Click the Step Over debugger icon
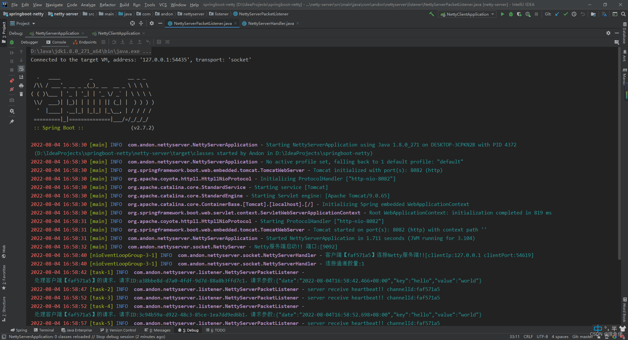The height and width of the screenshot is (340, 628). pyautogui.click(x=114, y=42)
